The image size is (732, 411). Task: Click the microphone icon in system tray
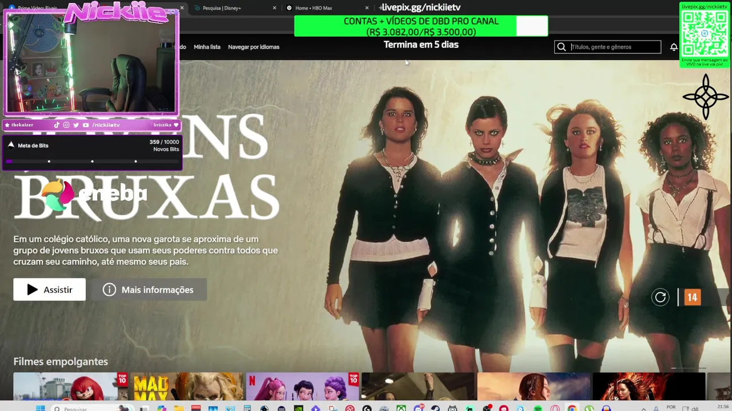click(656, 409)
